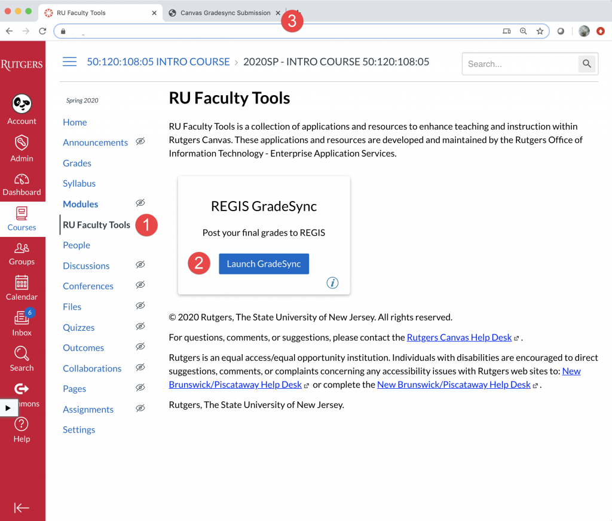Click the GradeSync info icon
612x521 pixels.
[x=332, y=282]
